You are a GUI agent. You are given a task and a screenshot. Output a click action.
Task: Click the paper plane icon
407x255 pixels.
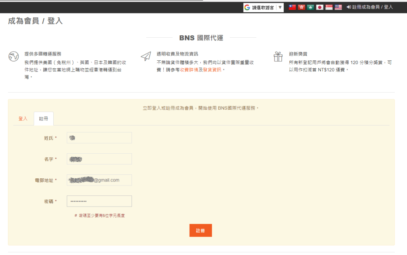click(x=146, y=56)
